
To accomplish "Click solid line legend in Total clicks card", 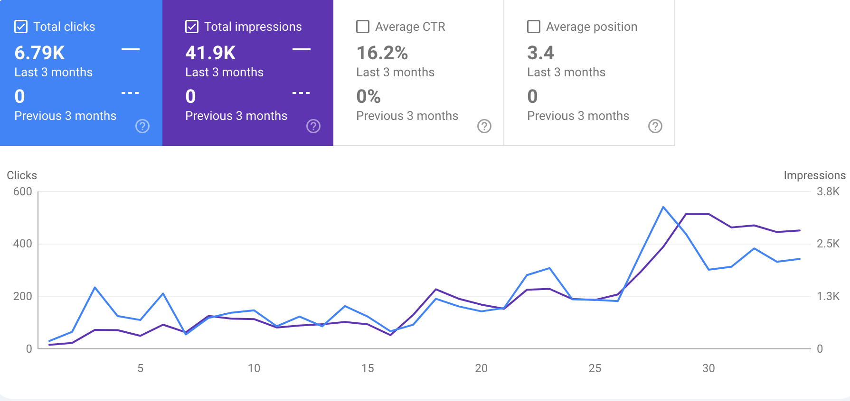I will tap(131, 49).
